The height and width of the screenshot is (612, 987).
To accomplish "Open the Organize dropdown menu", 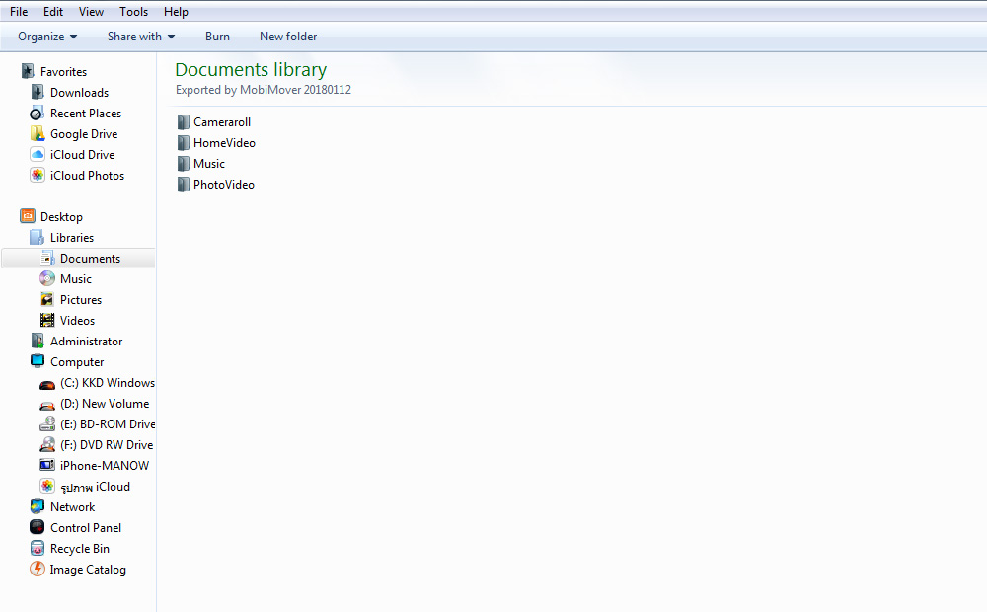I will point(45,37).
